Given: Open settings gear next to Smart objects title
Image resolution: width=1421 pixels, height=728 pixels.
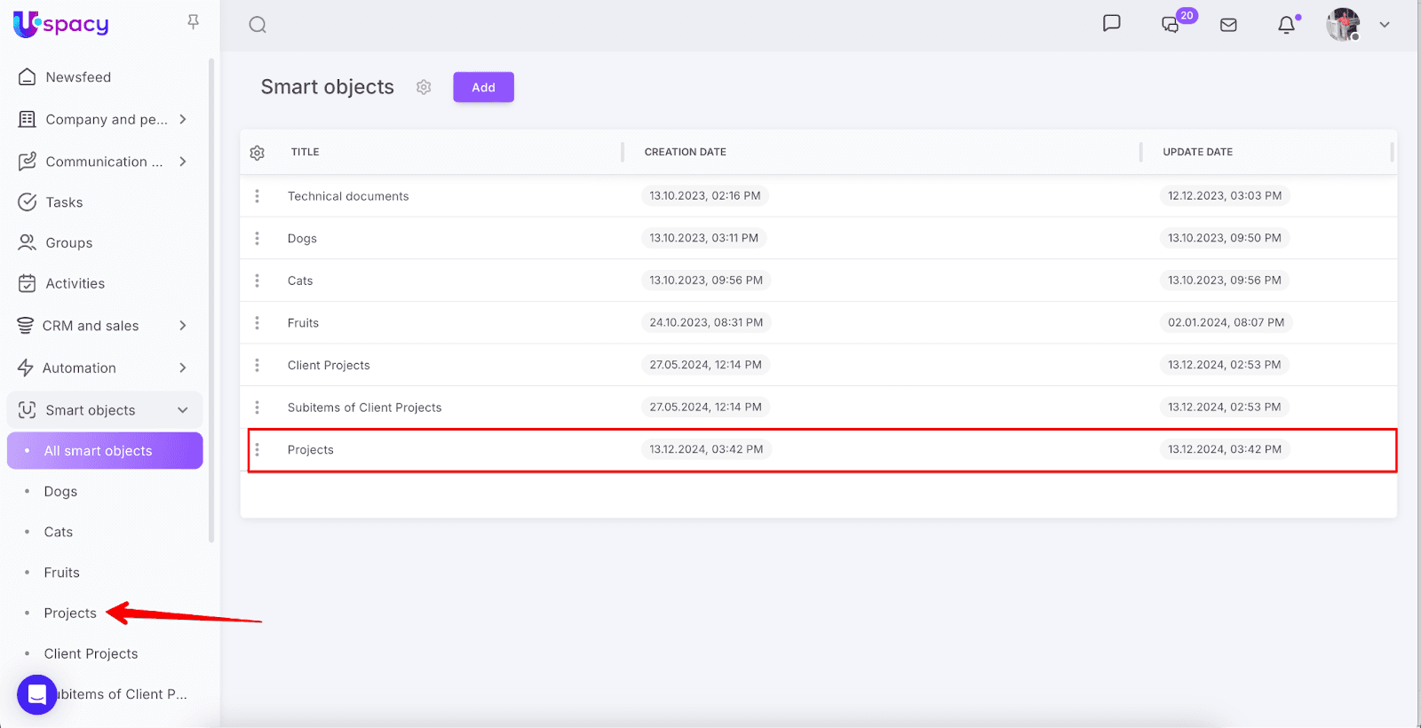Looking at the screenshot, I should (424, 87).
